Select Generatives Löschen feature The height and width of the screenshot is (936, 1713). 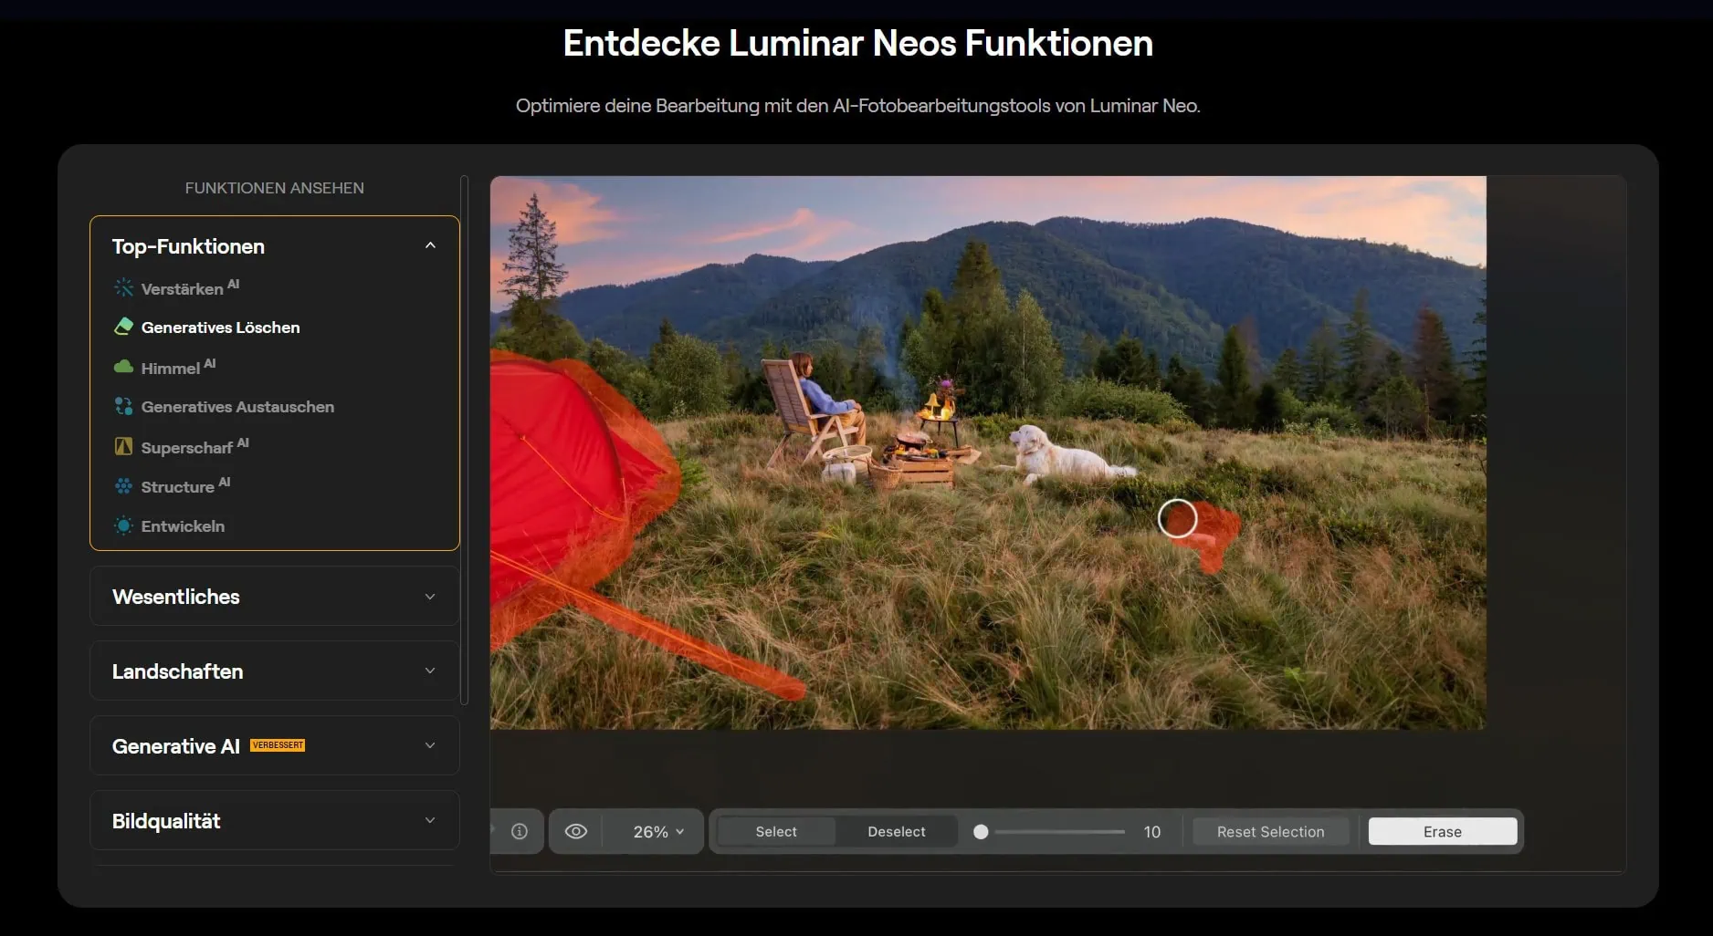(x=220, y=327)
